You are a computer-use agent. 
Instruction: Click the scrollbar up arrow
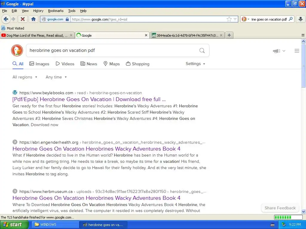tap(303, 41)
